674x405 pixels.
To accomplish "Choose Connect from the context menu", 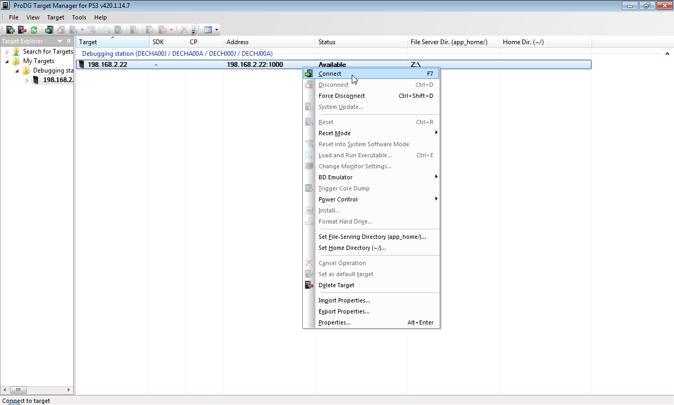I will [x=371, y=74].
